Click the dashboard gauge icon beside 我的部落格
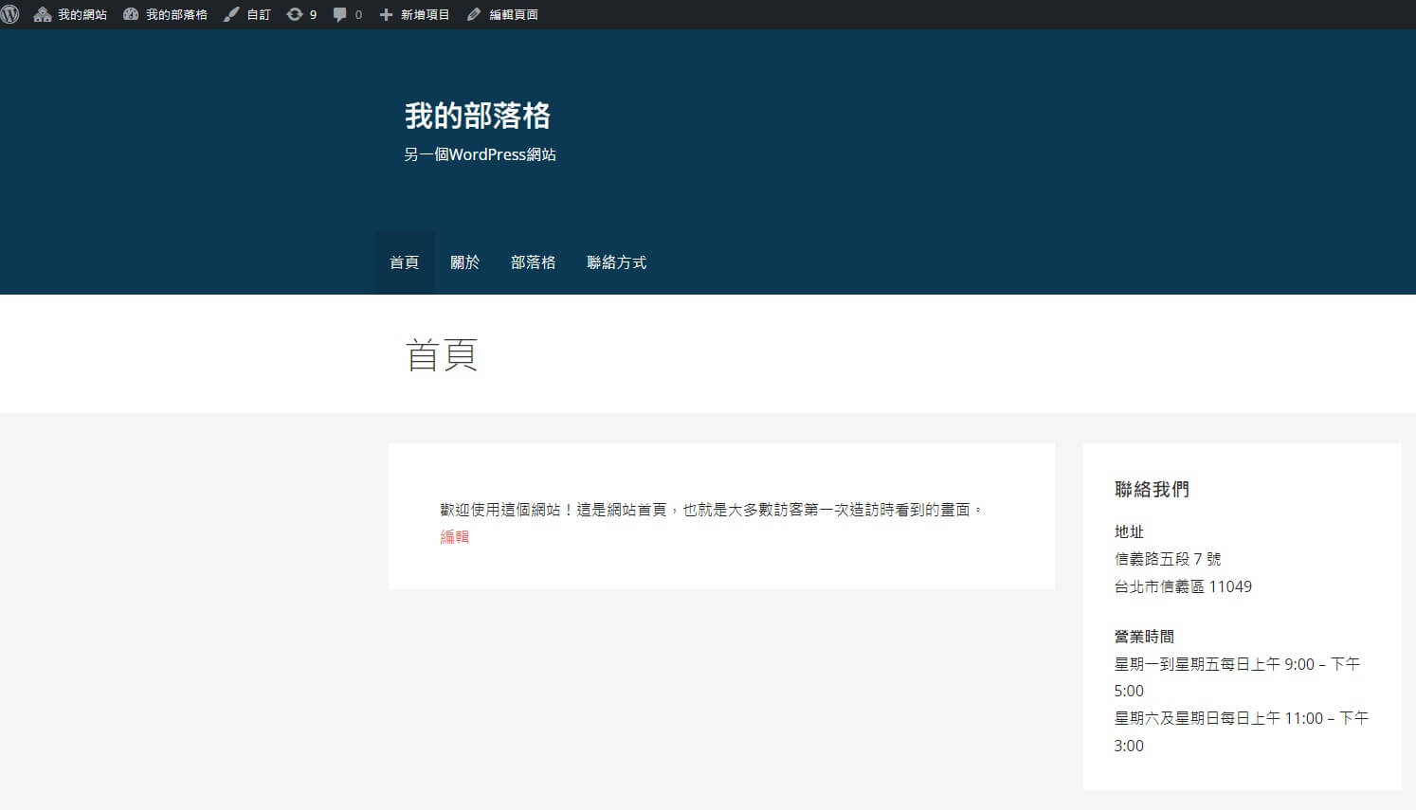The width and height of the screenshot is (1416, 810). click(131, 14)
